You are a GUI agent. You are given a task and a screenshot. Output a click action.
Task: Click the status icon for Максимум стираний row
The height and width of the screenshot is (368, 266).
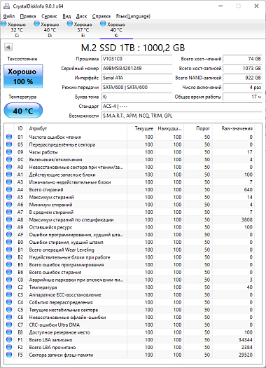[9, 197]
